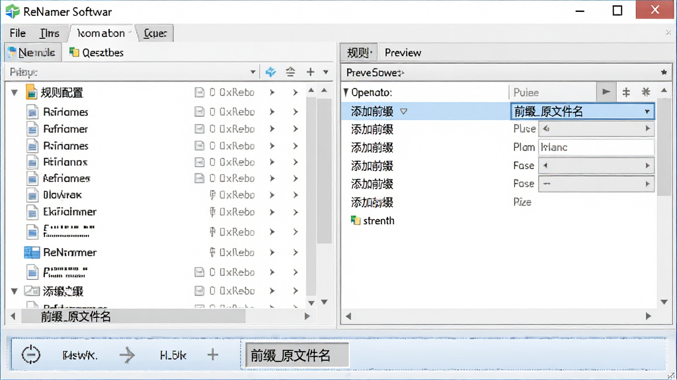This screenshot has height=380, width=677.
Task: Select the Qesztbes panel tab
Action: coord(97,53)
